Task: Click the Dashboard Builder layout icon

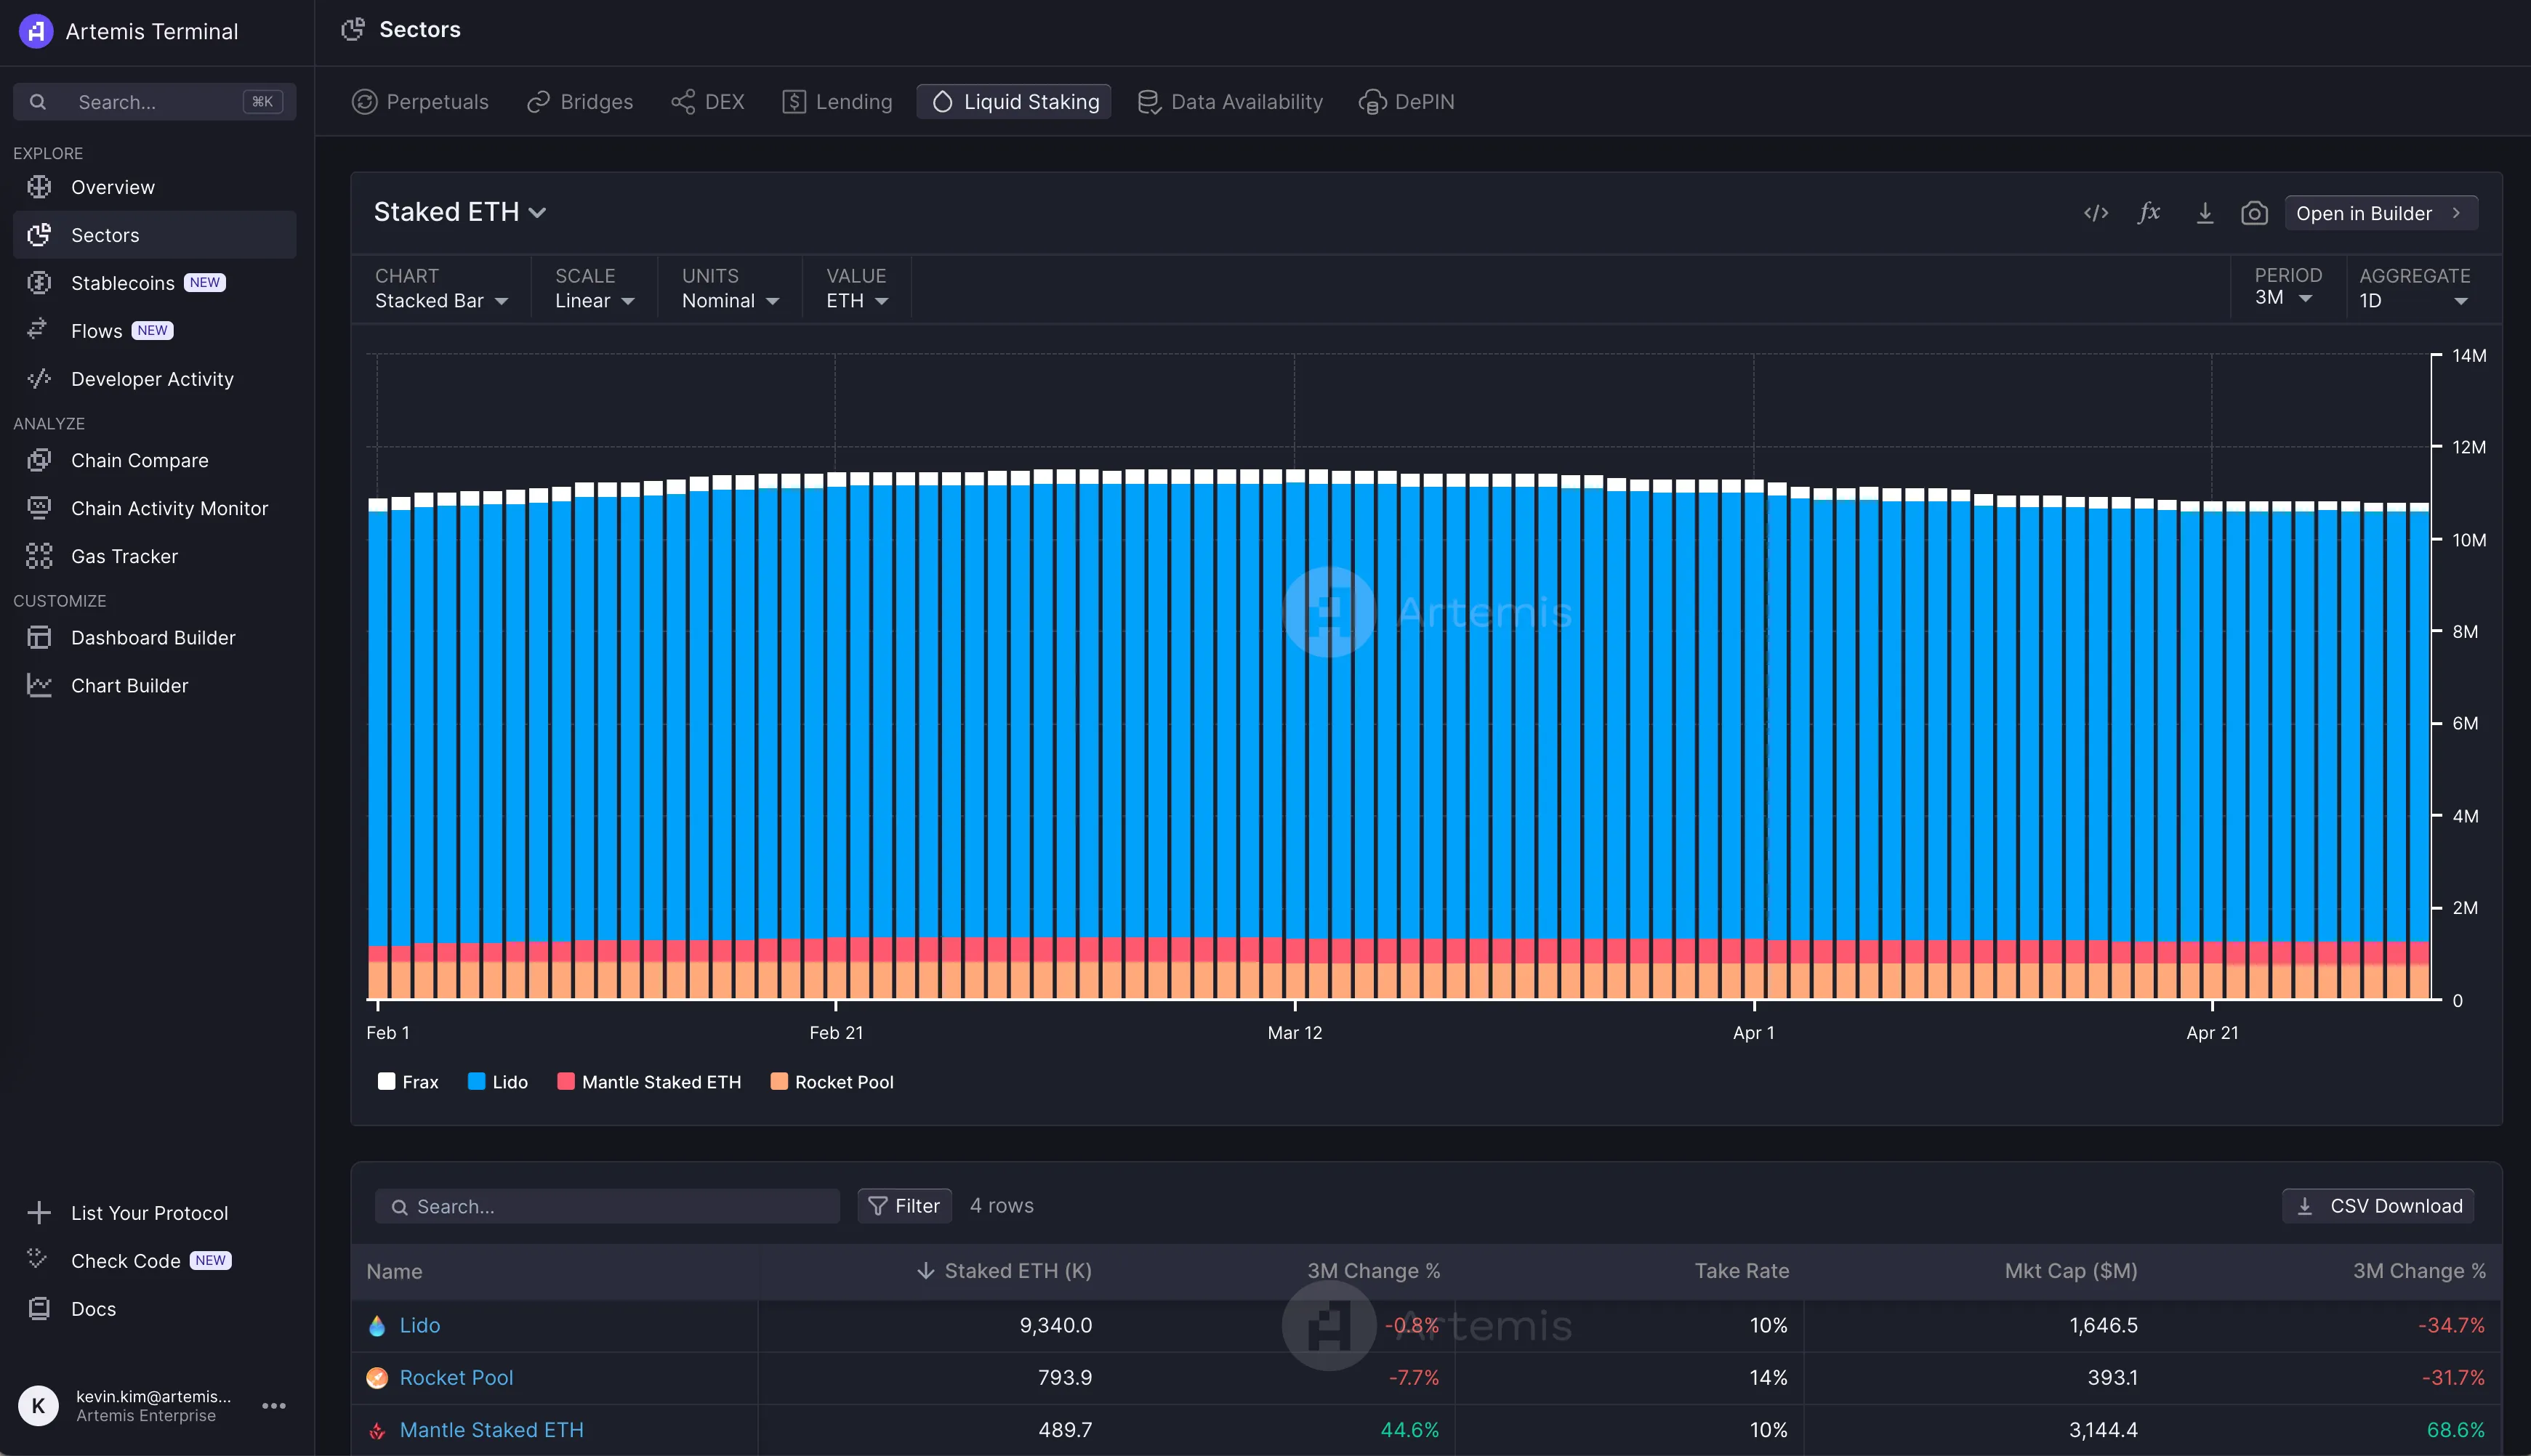Action: click(39, 637)
